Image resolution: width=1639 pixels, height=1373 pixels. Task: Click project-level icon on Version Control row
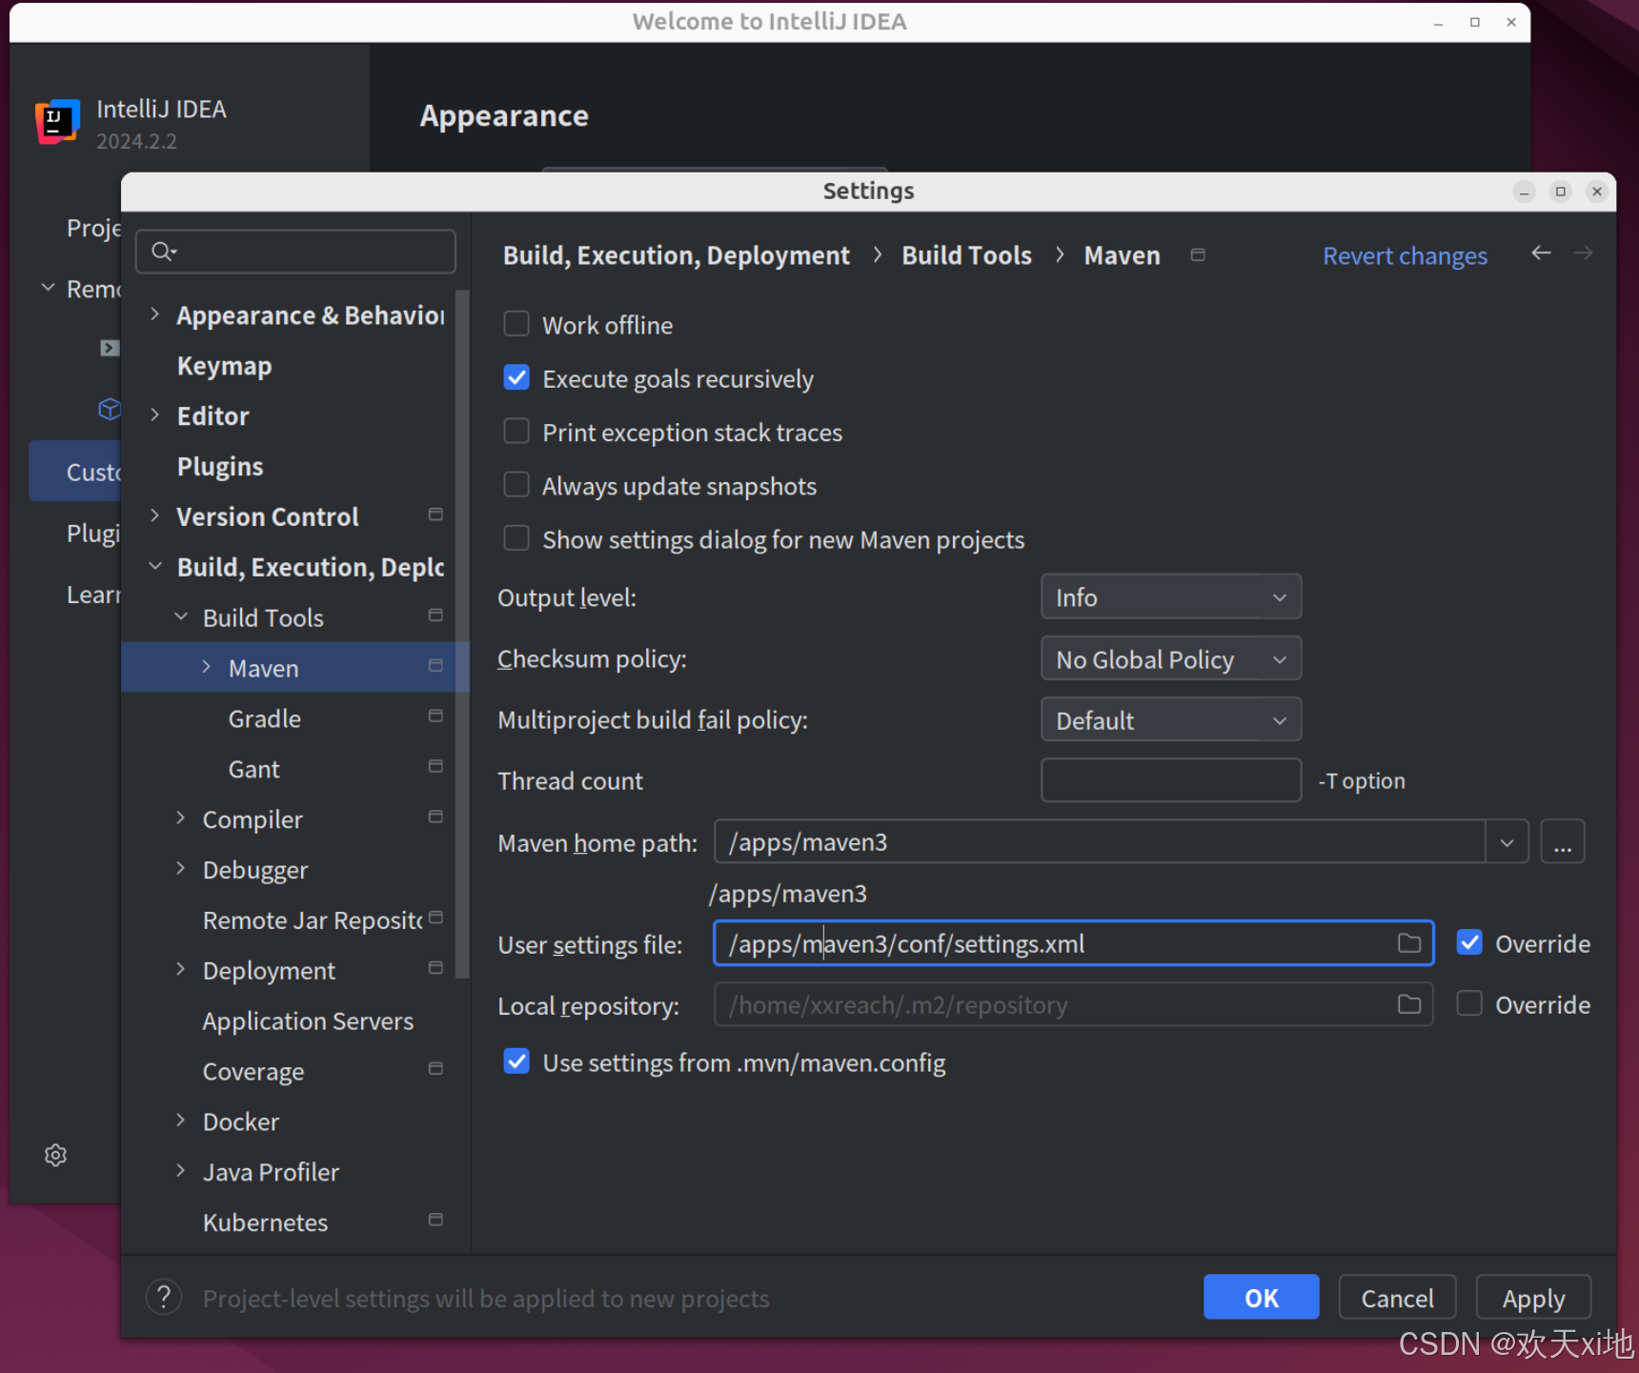click(435, 515)
